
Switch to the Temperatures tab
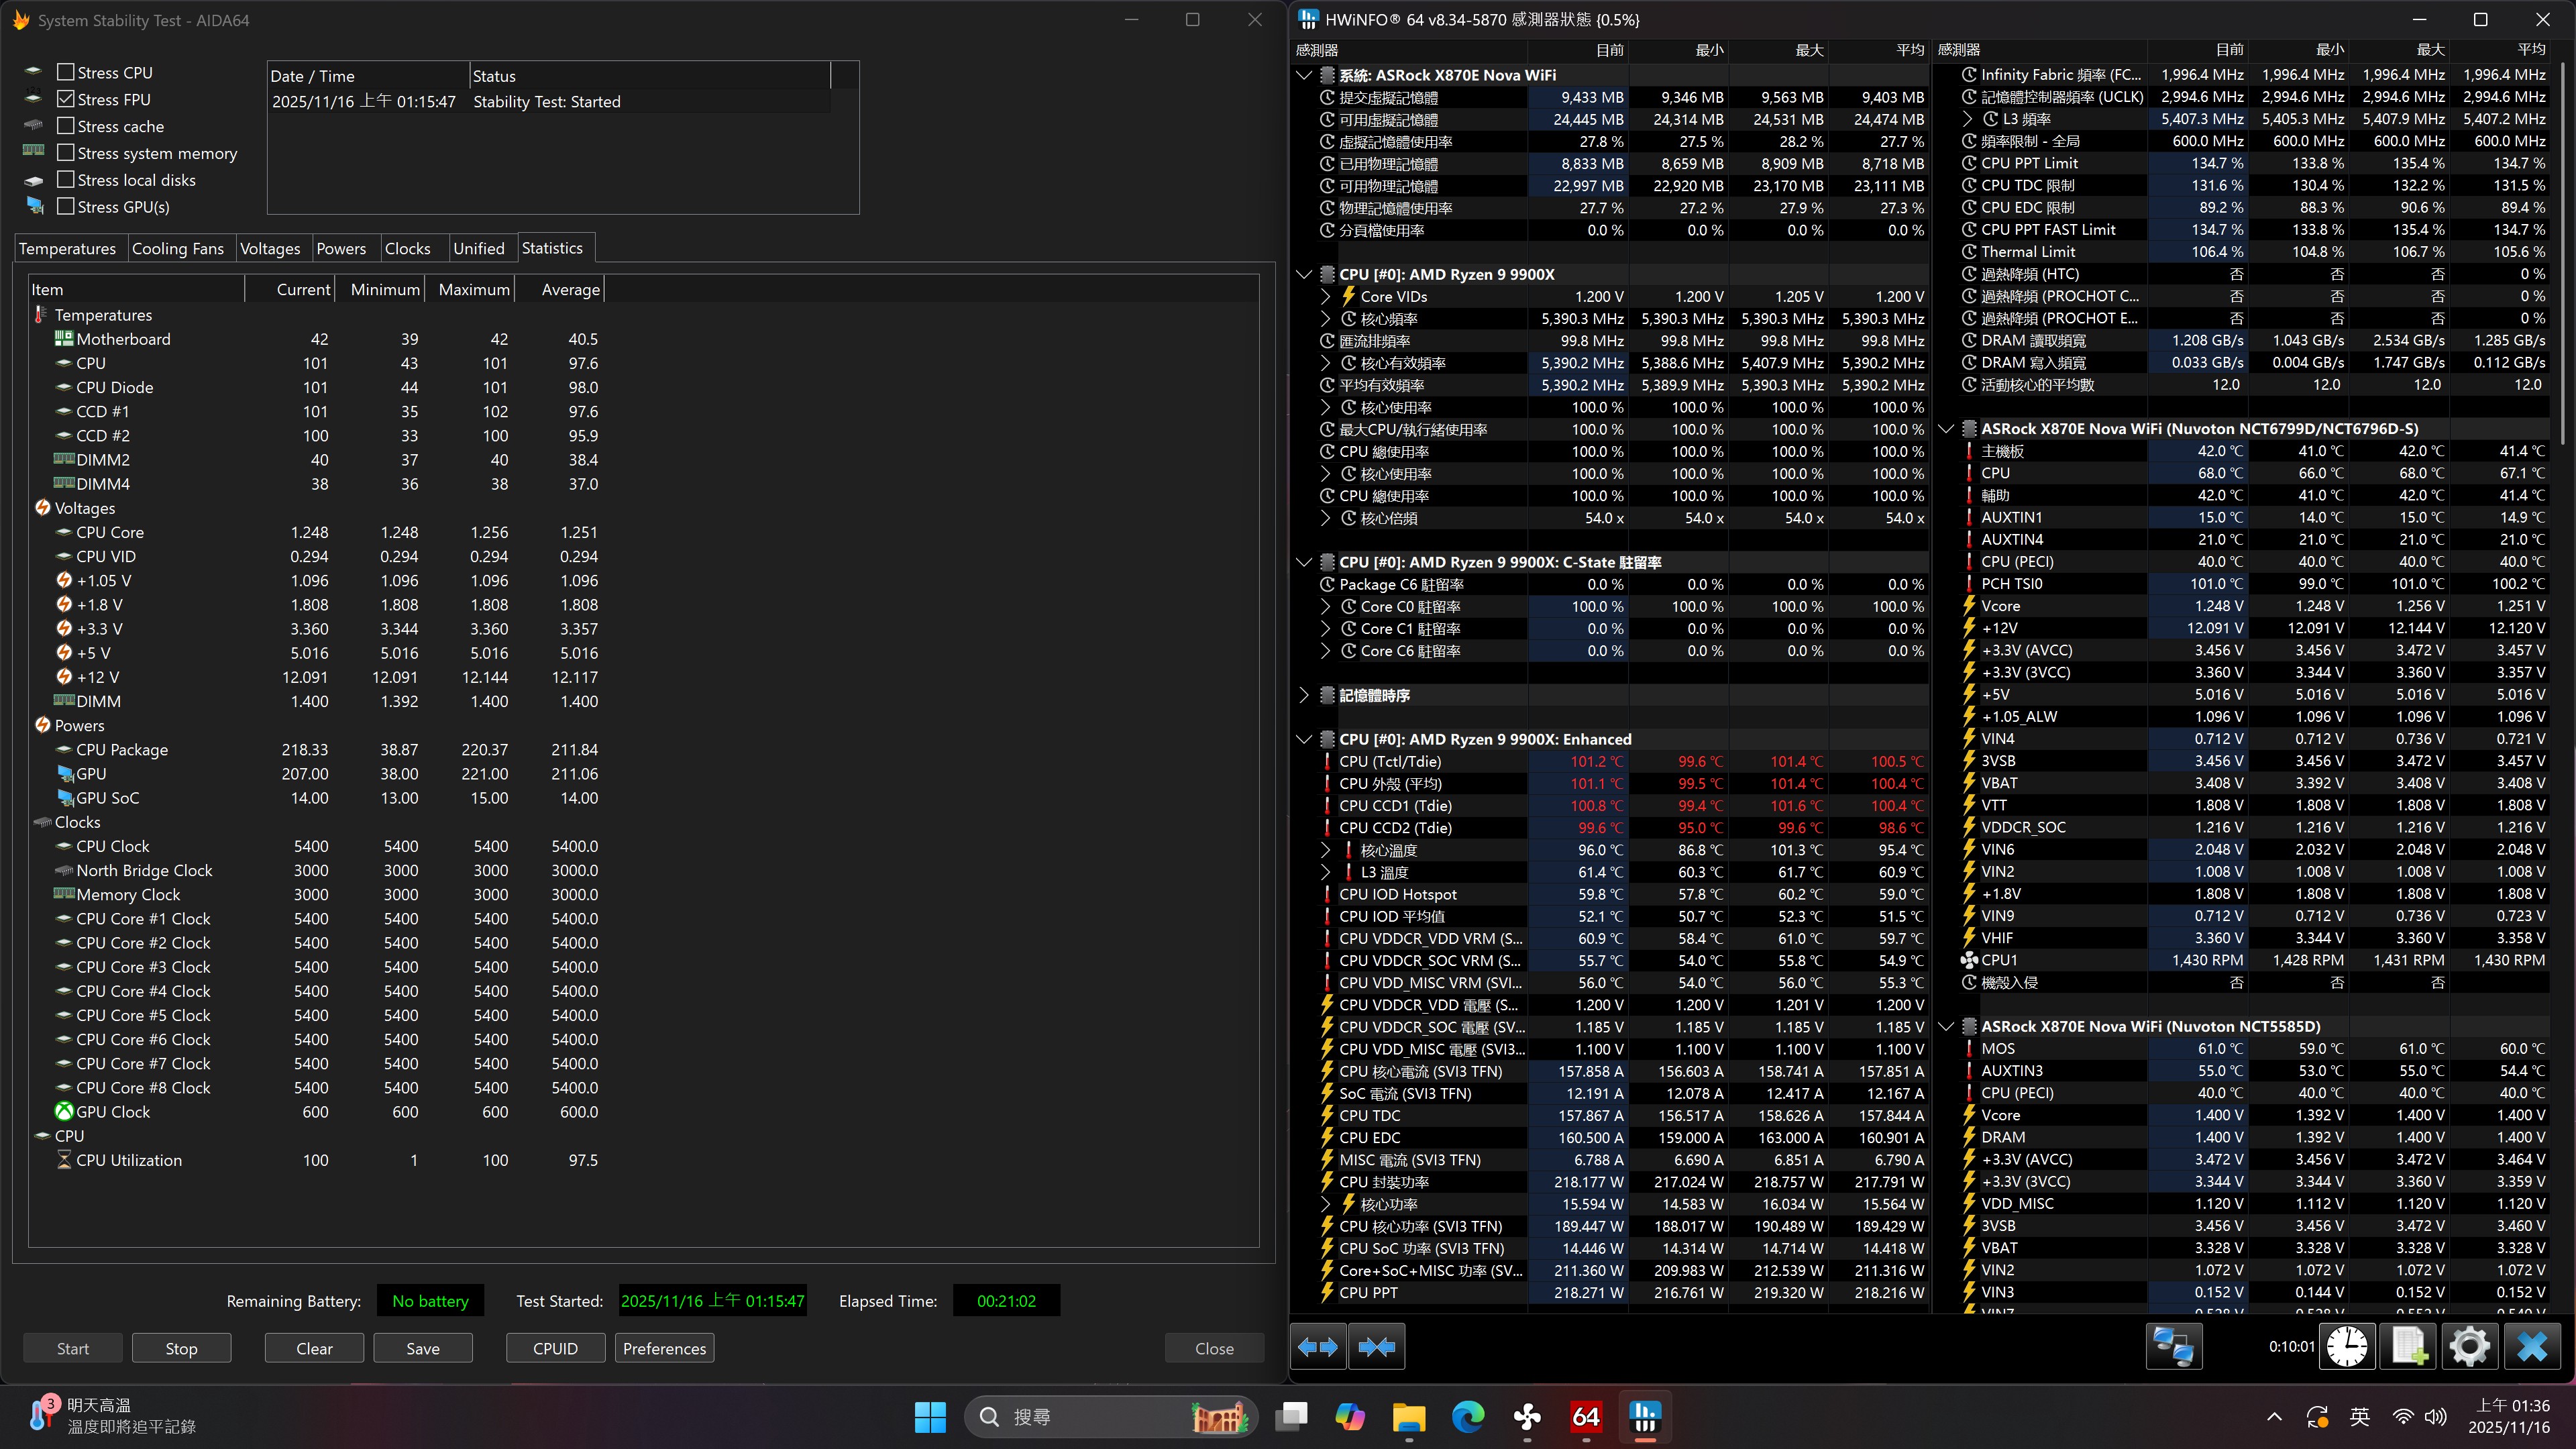[67, 248]
